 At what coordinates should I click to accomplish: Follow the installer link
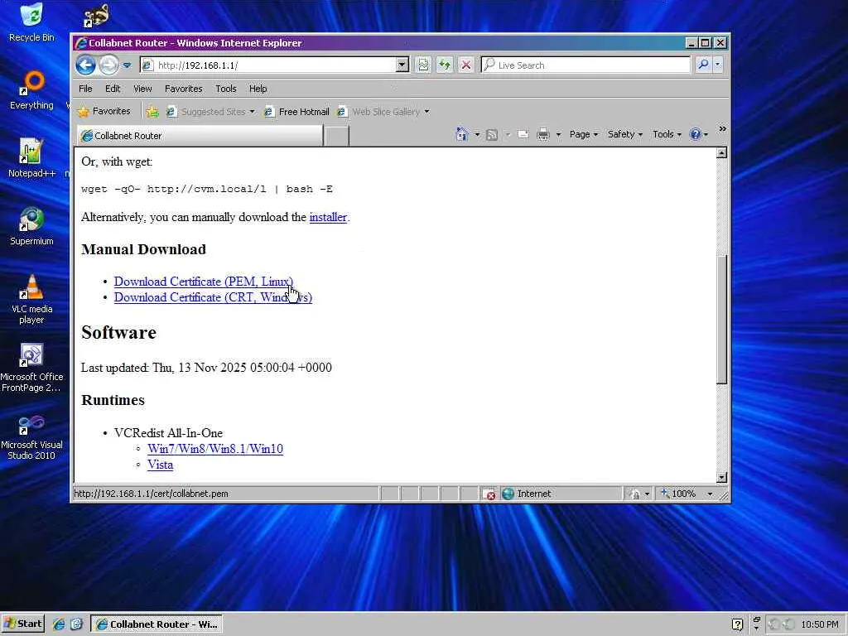point(328,217)
